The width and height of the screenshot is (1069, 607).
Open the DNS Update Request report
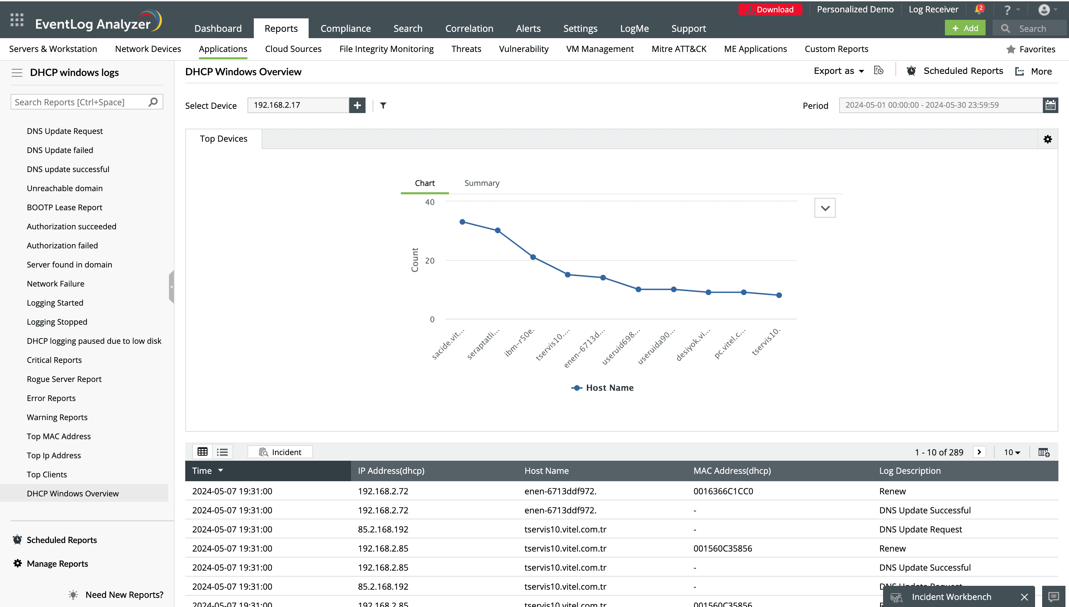click(65, 130)
